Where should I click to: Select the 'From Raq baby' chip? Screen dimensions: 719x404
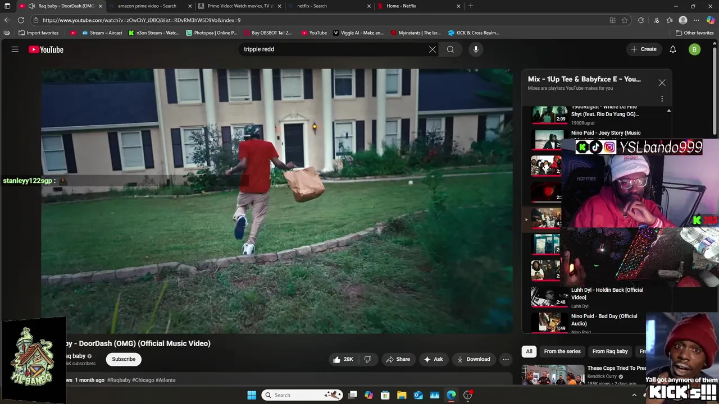(610, 351)
